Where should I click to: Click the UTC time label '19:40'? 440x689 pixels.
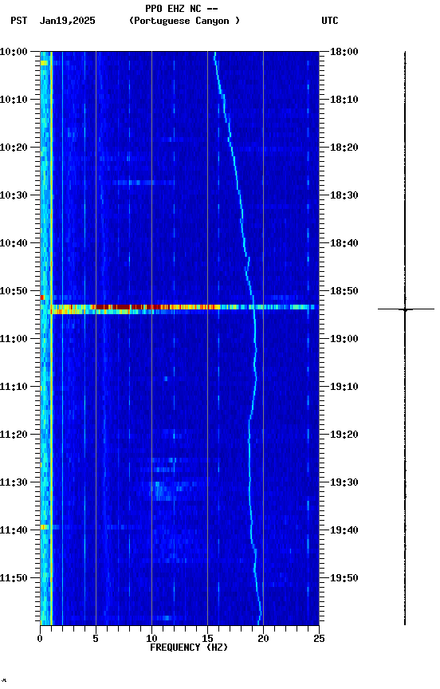[344, 530]
